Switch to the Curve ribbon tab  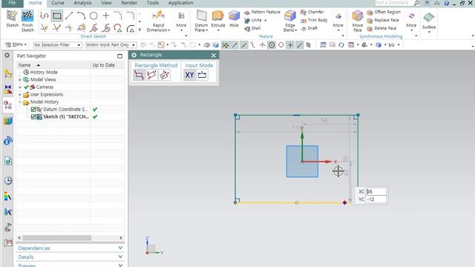58,3
